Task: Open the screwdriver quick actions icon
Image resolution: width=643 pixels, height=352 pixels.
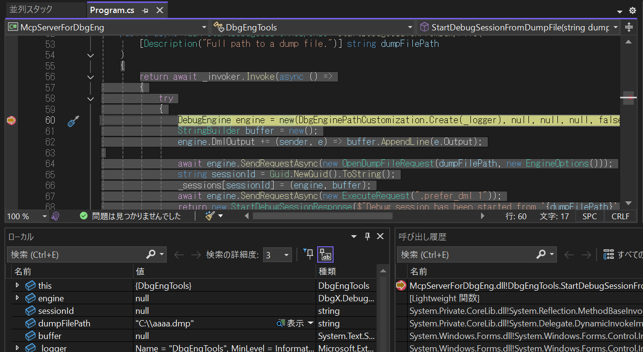Action: pyautogui.click(x=73, y=121)
